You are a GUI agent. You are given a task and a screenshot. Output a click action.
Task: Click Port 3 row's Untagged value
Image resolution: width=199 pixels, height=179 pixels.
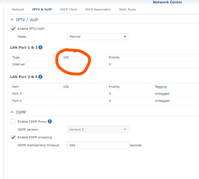[x=162, y=94]
